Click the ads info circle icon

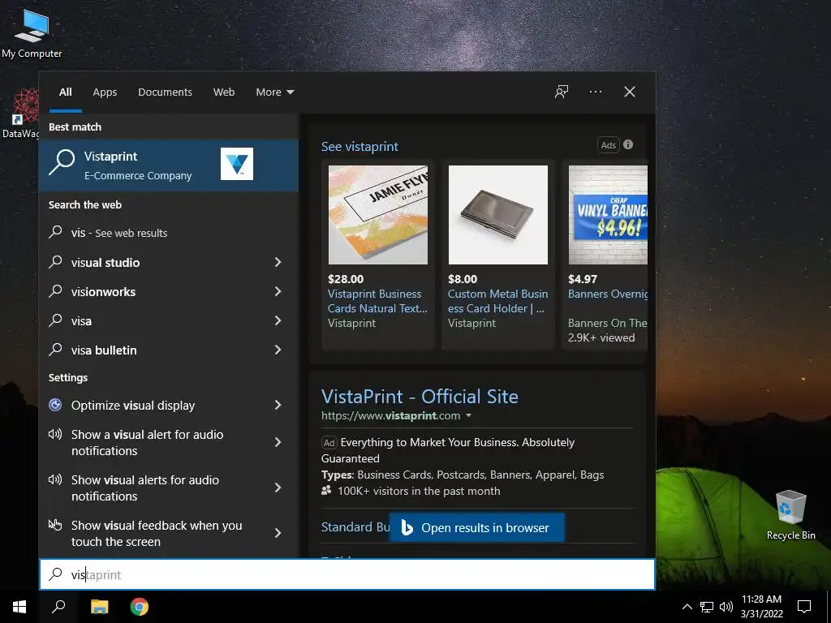click(x=628, y=144)
